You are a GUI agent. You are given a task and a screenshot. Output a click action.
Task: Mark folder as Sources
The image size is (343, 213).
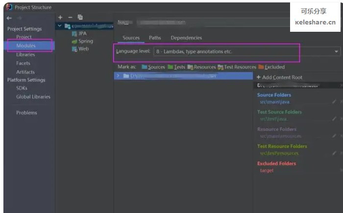[x=153, y=67]
